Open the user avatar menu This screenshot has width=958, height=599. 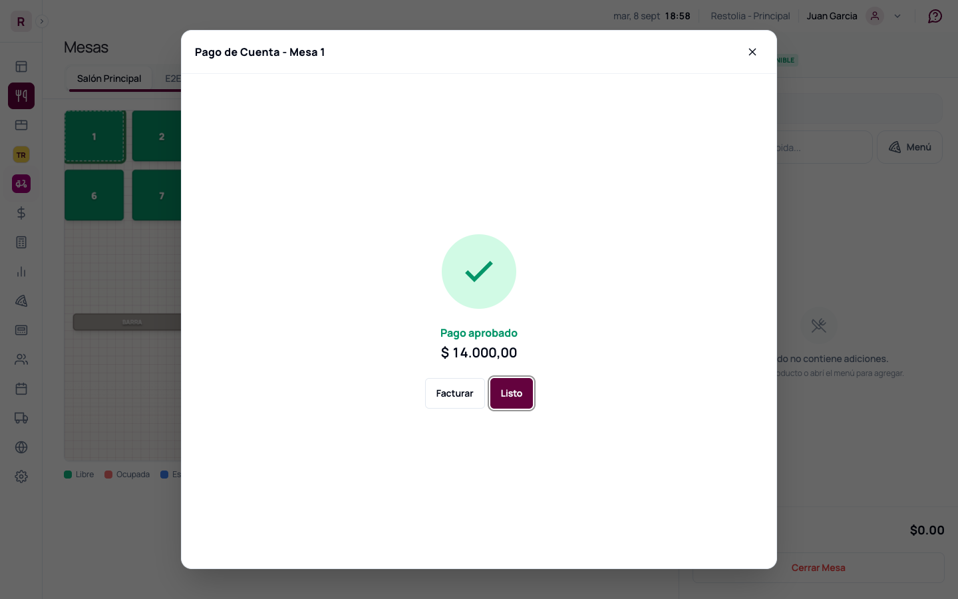pos(875,16)
